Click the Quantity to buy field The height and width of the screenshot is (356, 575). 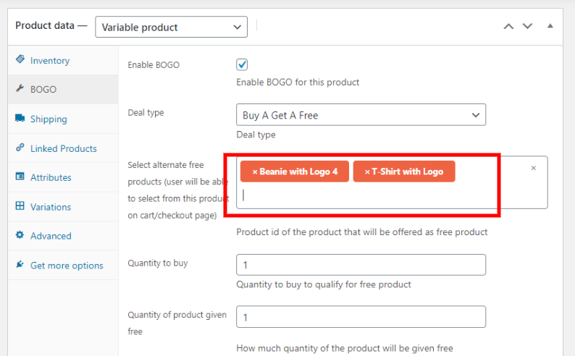point(361,265)
